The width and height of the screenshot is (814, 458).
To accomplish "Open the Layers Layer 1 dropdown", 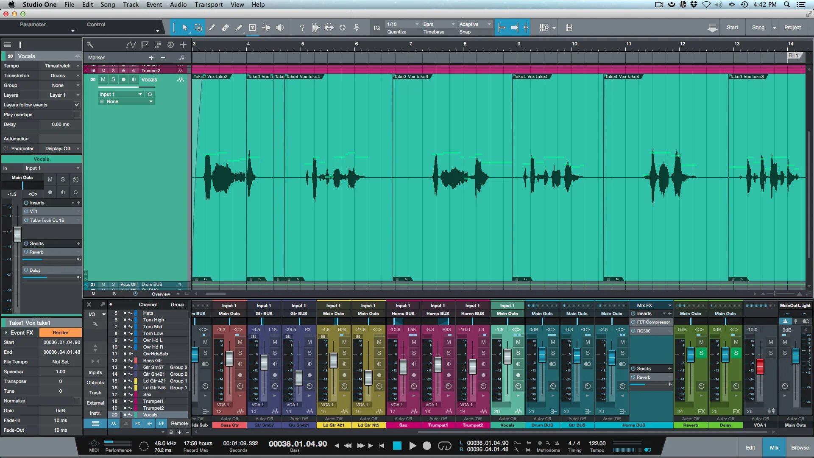I will click(60, 95).
